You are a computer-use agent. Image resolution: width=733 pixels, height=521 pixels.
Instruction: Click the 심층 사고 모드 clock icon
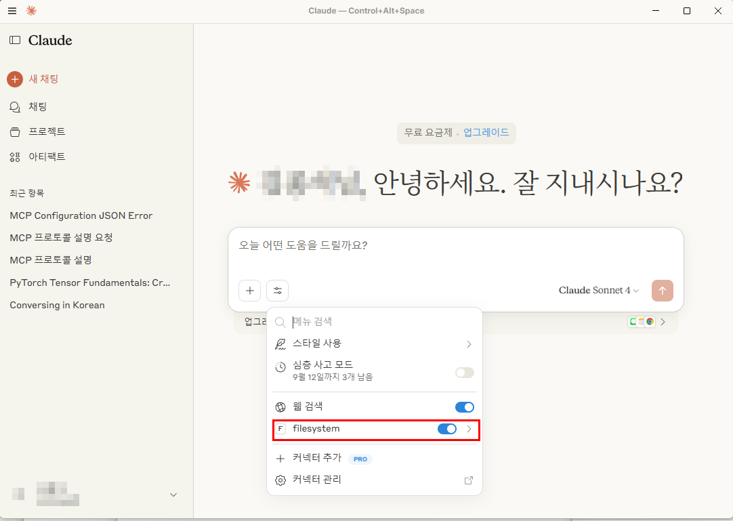280,367
